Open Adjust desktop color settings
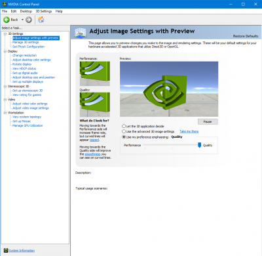Viewport: 262px width, 256px height. (x=31, y=60)
